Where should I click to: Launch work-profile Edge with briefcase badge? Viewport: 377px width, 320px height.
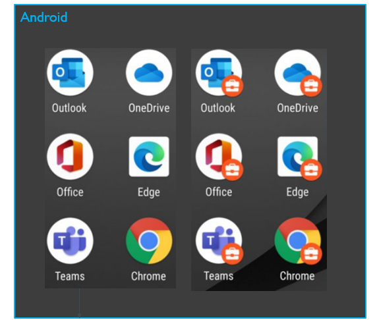298,157
